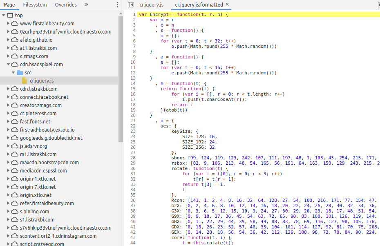Click the navigator pane vertical scrollbar
The width and height of the screenshot is (380, 246).
121,78
